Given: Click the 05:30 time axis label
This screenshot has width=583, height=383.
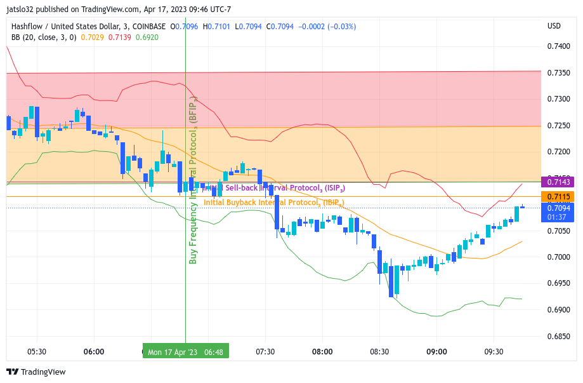Looking at the screenshot, I should pos(37,351).
